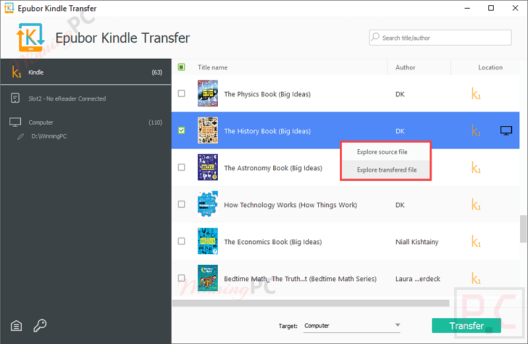The width and height of the screenshot is (528, 344).
Task: Click the Kindle location icon for The Astronomy Book
Action: (x=476, y=168)
